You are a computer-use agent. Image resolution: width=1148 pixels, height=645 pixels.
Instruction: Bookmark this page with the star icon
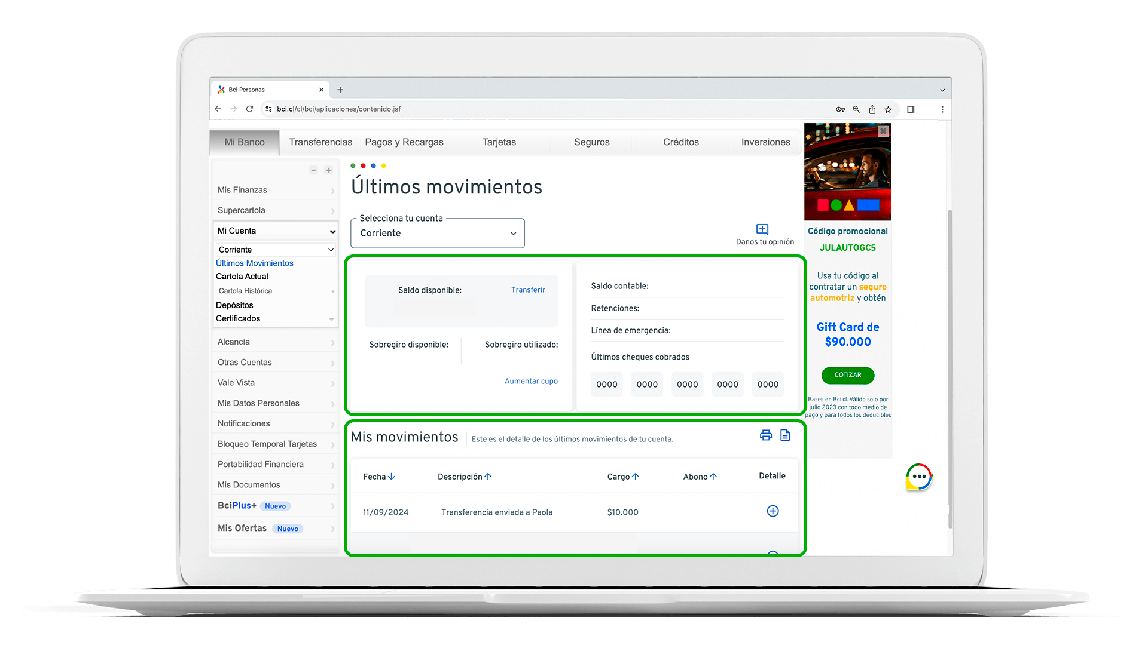[x=888, y=109]
